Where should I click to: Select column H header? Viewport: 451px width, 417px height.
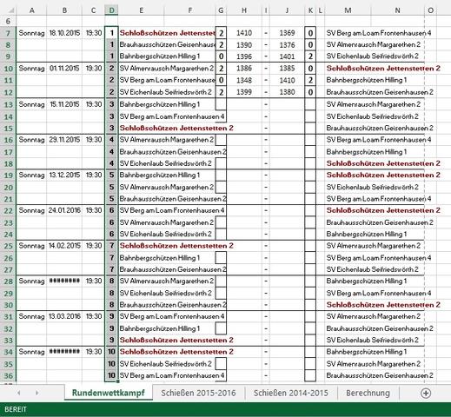(244, 10)
